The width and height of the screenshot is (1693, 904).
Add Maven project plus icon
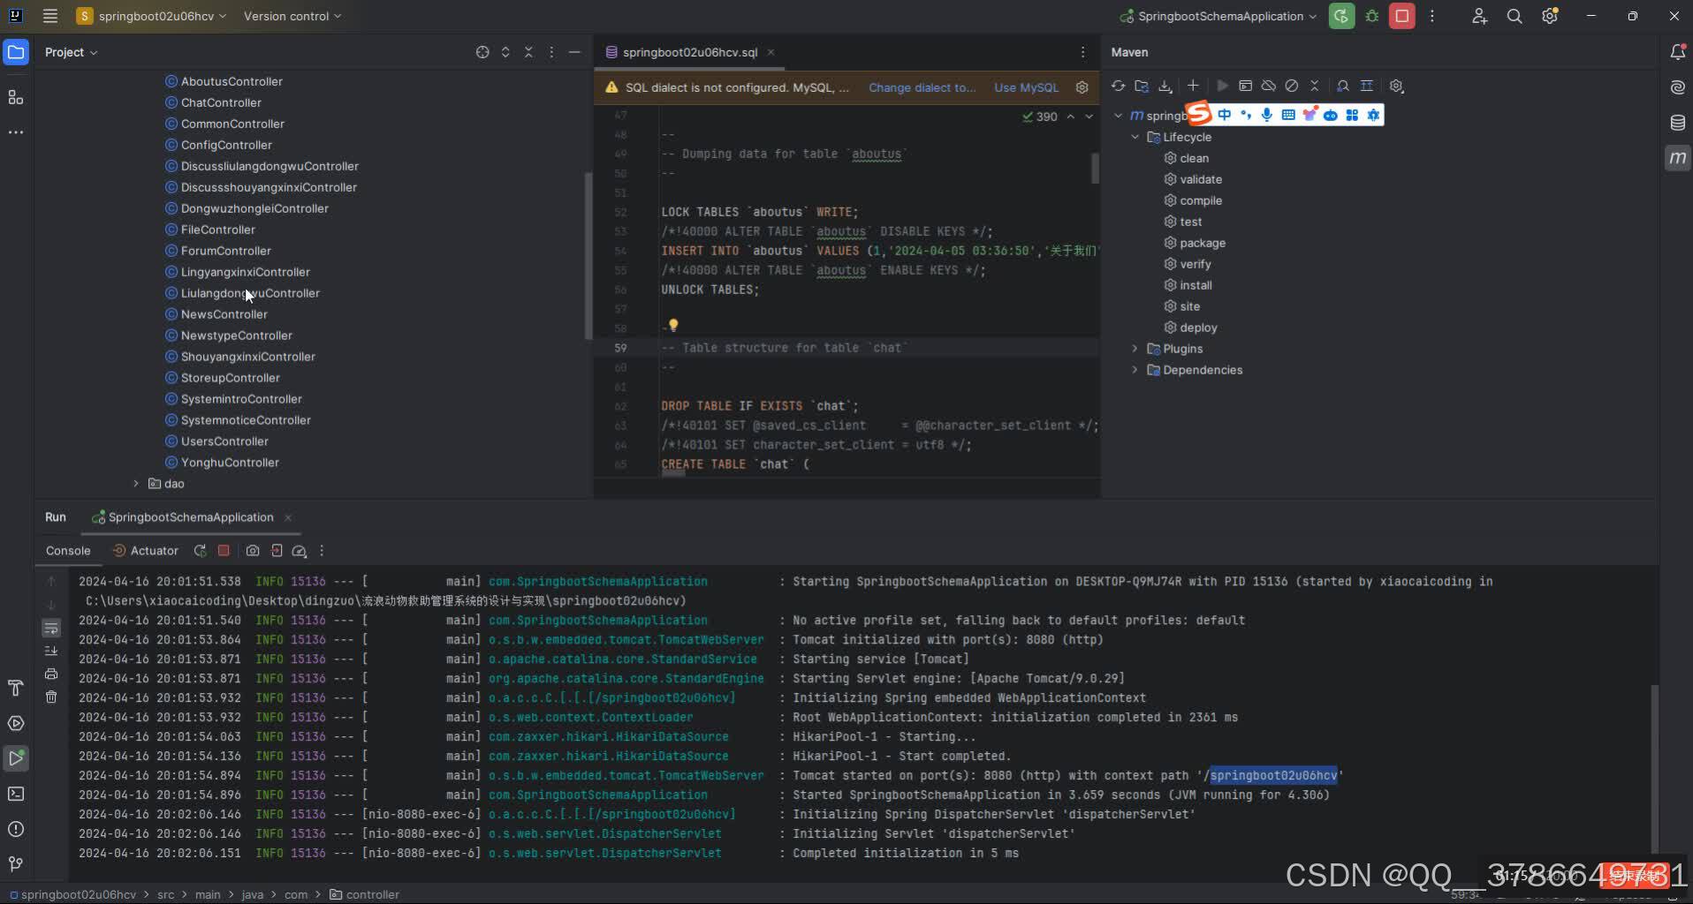coord(1193,86)
